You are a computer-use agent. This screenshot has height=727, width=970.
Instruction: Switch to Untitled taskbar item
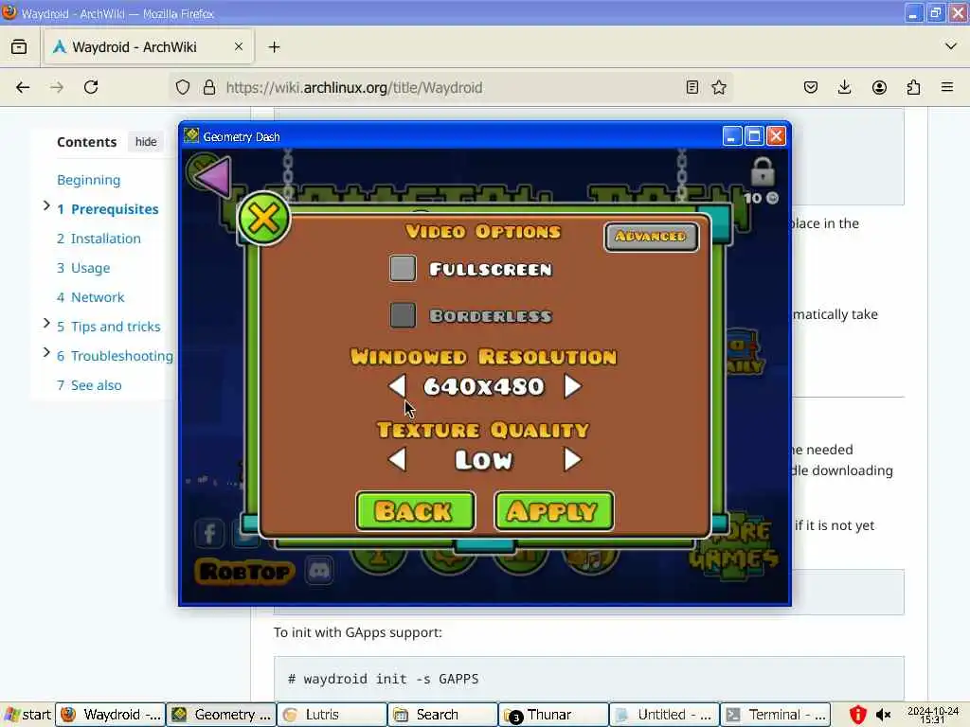pyautogui.click(x=664, y=715)
